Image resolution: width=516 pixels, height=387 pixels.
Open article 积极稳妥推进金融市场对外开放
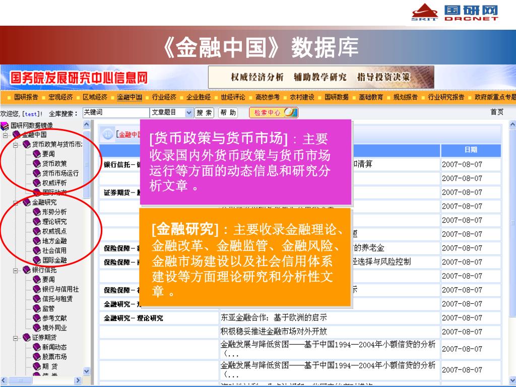(274, 332)
